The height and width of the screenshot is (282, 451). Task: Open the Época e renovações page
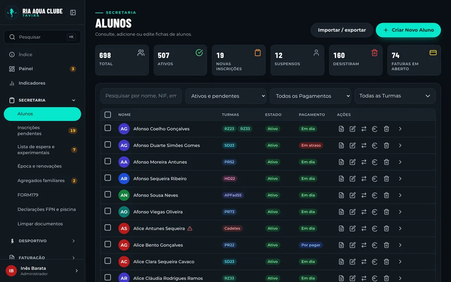pos(42,166)
